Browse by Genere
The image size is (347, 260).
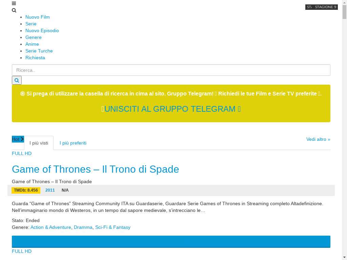pyautogui.click(x=34, y=37)
